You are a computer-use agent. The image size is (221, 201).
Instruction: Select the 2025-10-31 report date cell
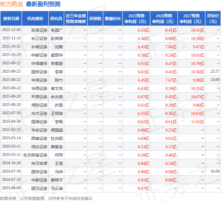tap(11, 47)
